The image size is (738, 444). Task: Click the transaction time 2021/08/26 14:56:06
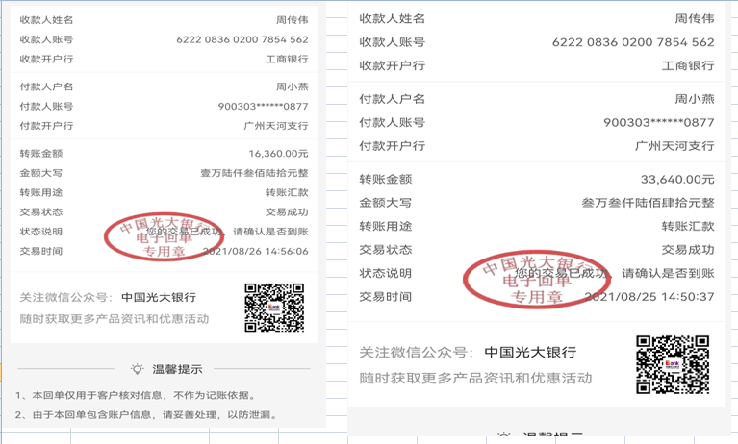256,251
